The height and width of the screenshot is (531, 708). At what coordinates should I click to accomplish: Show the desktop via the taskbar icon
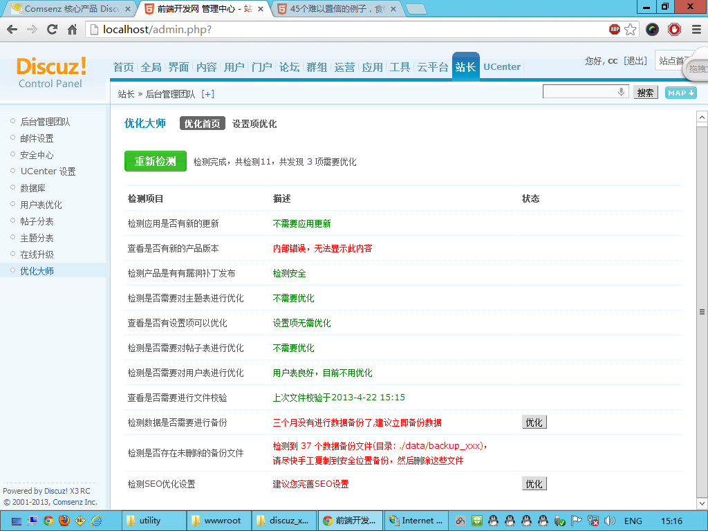[17, 521]
